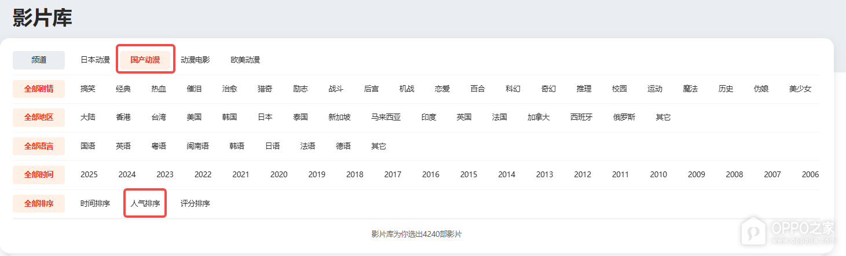The image size is (846, 256).
Task: Choose 台湾 region
Action: click(159, 117)
